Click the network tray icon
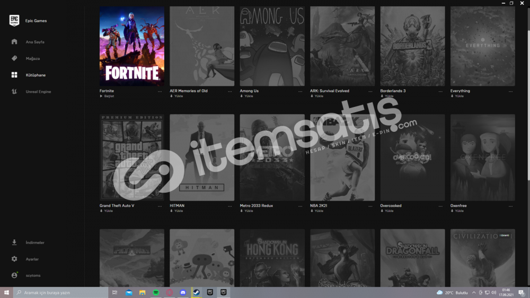This screenshot has height=298, width=530. coord(487,293)
